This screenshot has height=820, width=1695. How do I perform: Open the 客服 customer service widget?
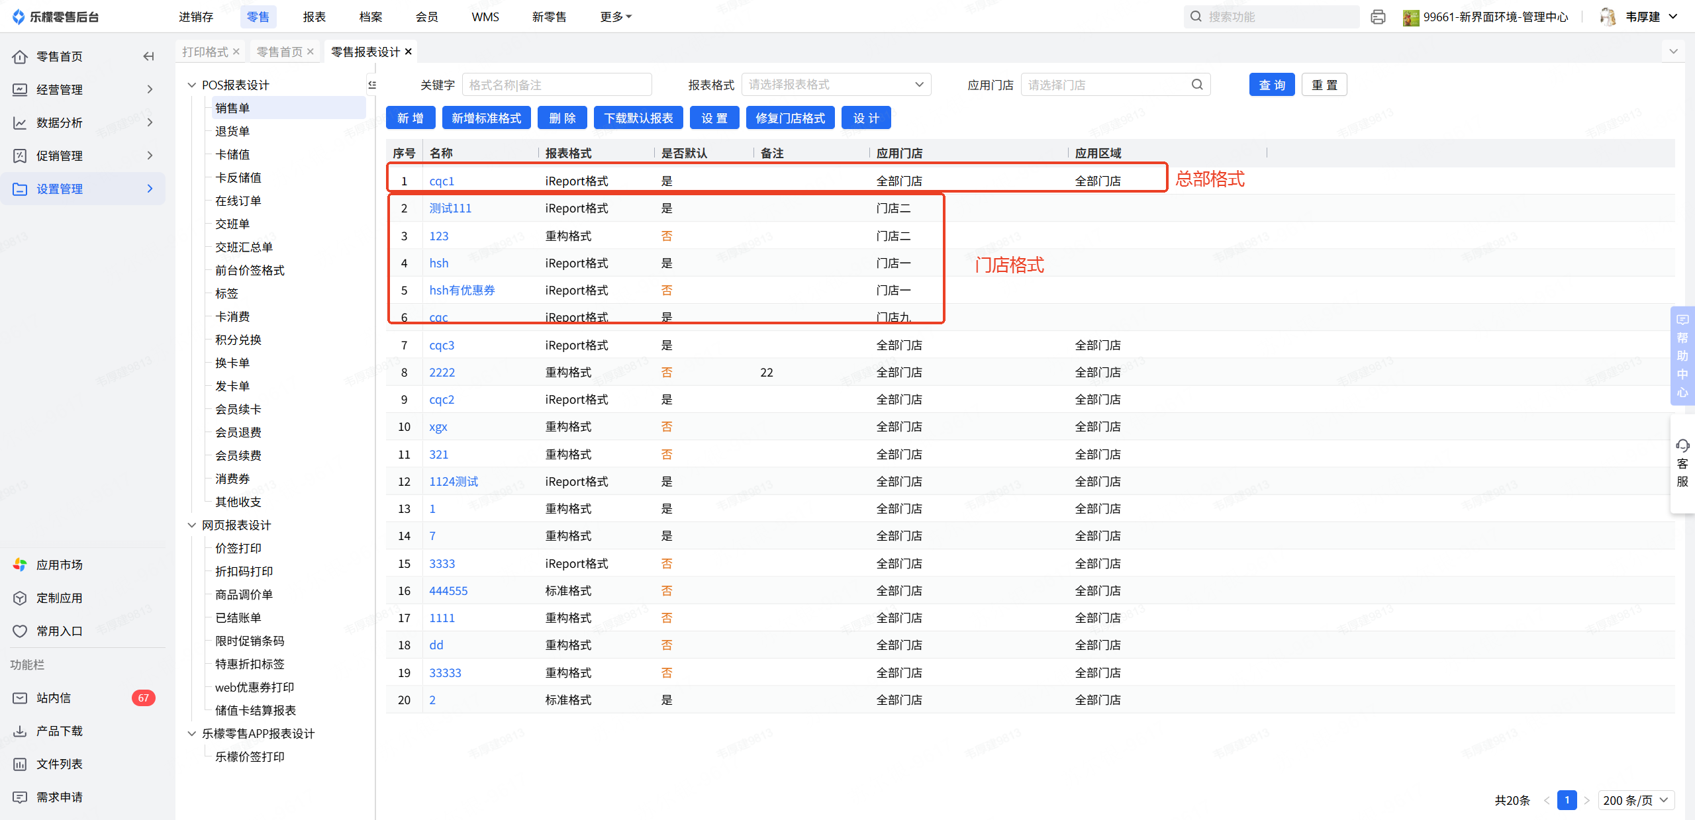(x=1682, y=463)
